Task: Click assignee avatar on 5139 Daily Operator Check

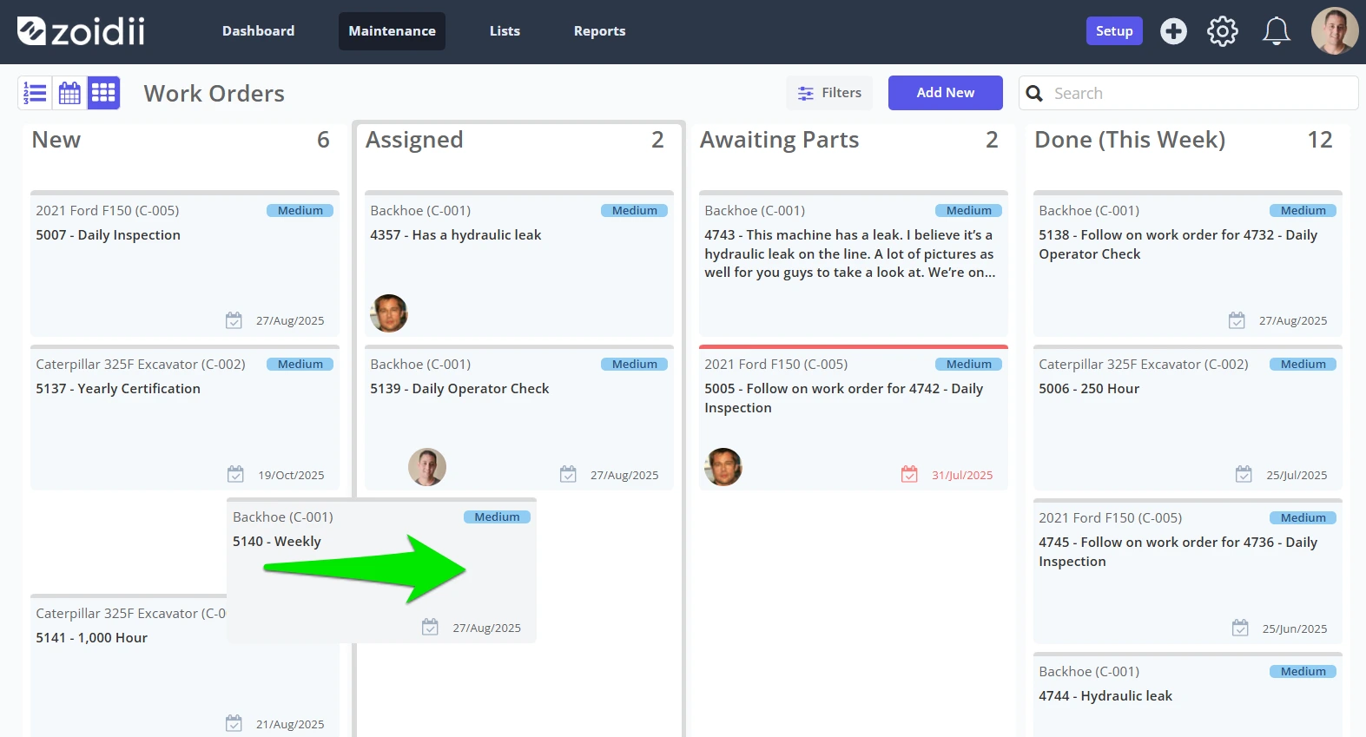Action: point(427,467)
